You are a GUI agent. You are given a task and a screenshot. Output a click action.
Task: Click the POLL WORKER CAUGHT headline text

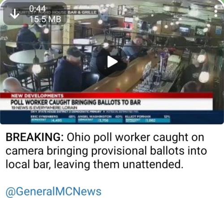[x=76, y=102]
